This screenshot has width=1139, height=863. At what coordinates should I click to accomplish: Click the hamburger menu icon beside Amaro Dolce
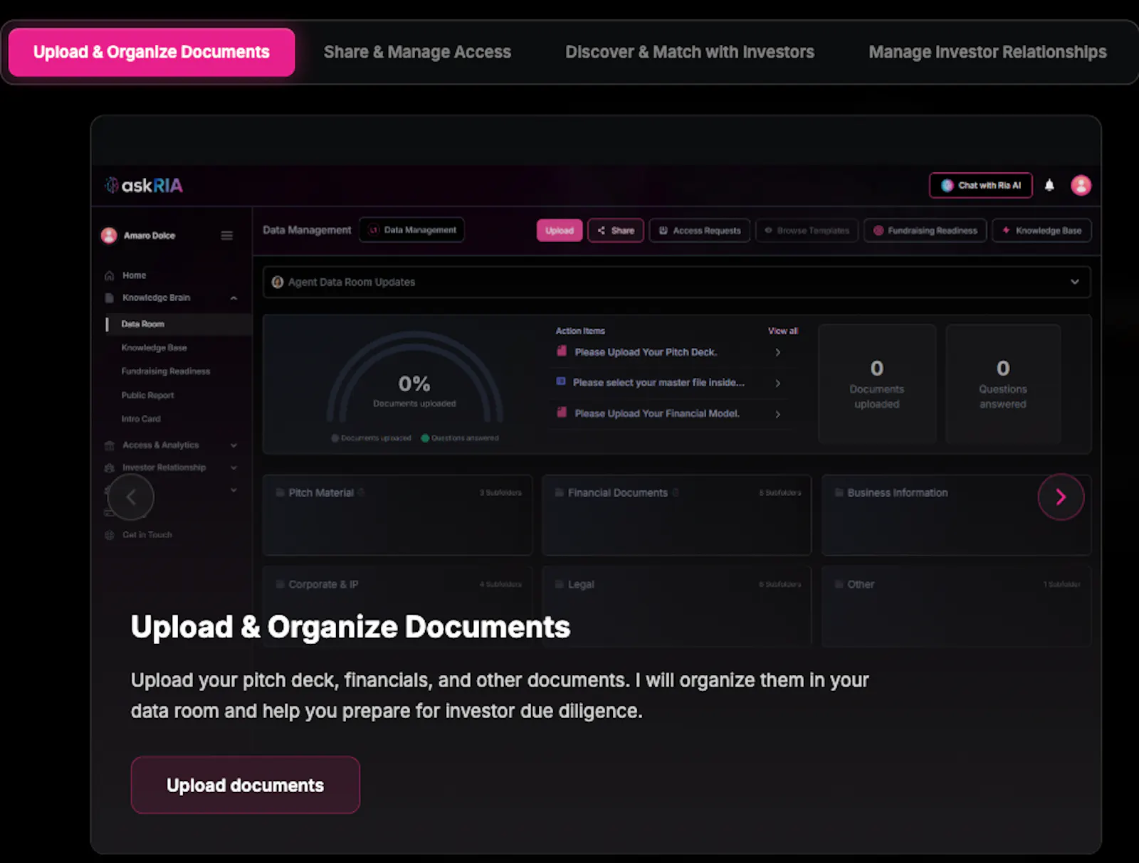(227, 235)
